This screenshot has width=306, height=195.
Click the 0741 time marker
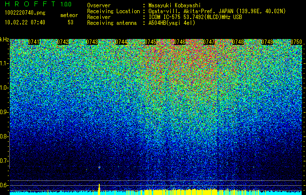tap(34, 42)
